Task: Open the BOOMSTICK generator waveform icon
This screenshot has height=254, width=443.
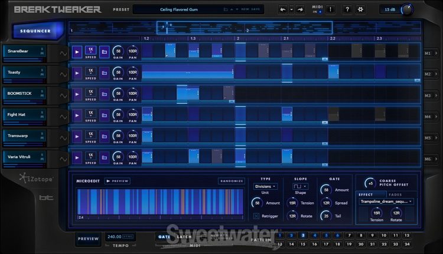Action: [x=63, y=96]
